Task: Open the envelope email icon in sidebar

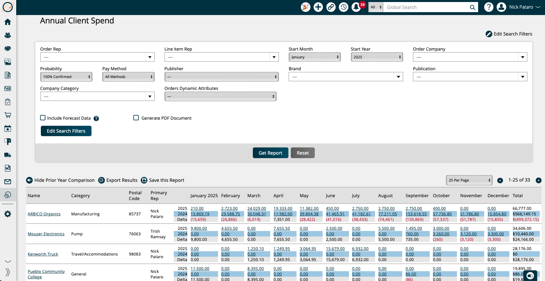Action: pyautogui.click(x=8, y=182)
